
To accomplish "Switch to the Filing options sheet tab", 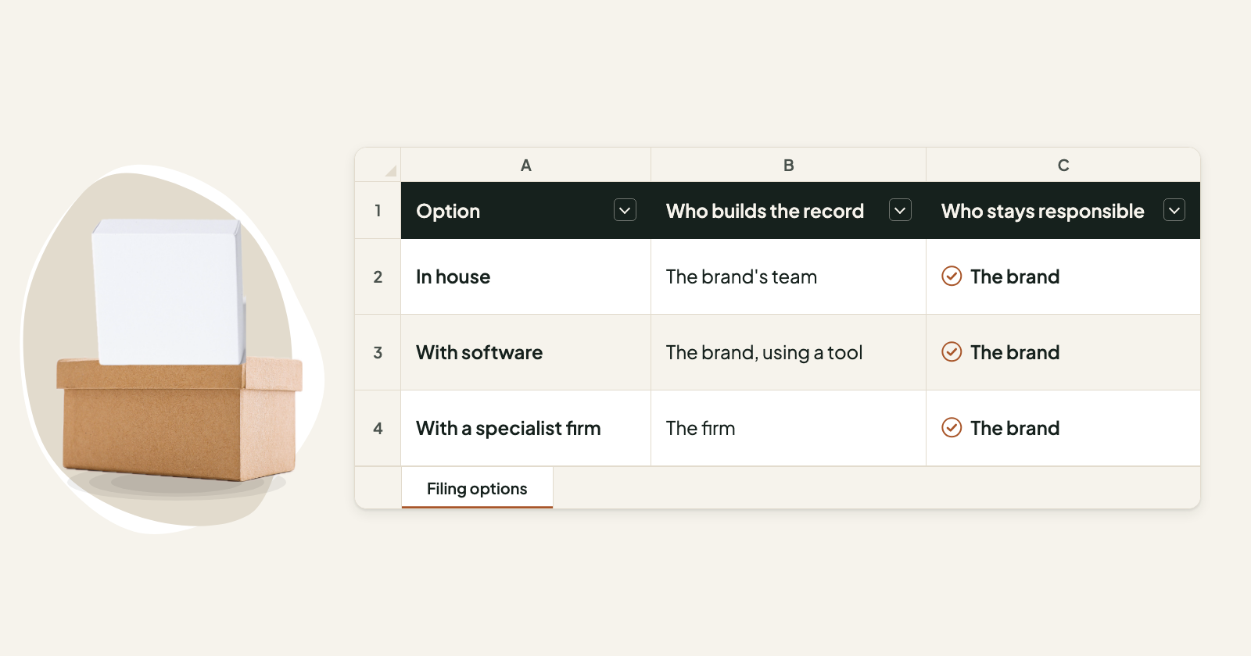I will [x=477, y=488].
